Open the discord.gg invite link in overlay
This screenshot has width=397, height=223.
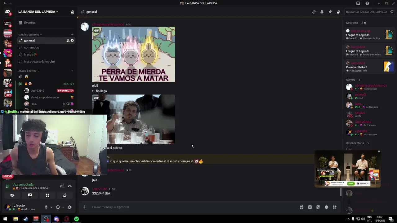(62, 111)
